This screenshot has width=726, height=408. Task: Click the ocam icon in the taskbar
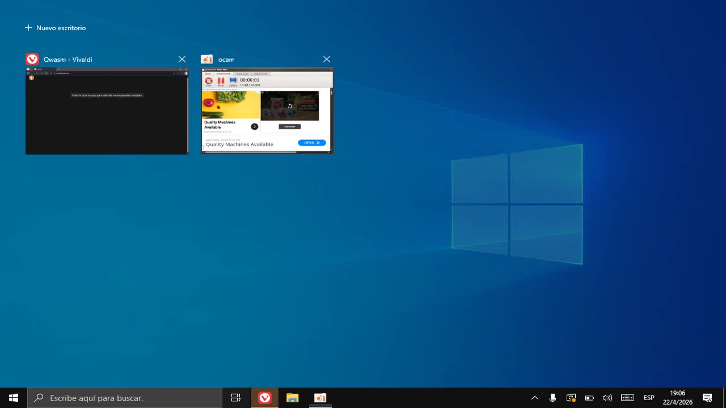[x=320, y=398]
